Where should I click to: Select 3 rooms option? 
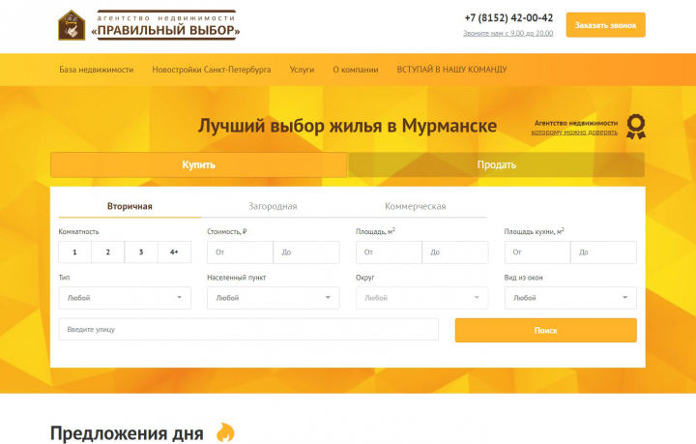click(141, 252)
